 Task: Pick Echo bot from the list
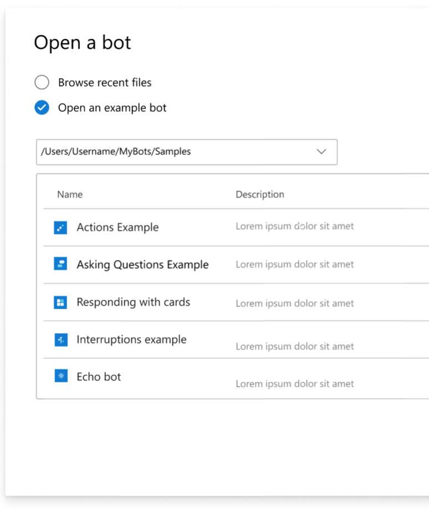click(x=99, y=377)
